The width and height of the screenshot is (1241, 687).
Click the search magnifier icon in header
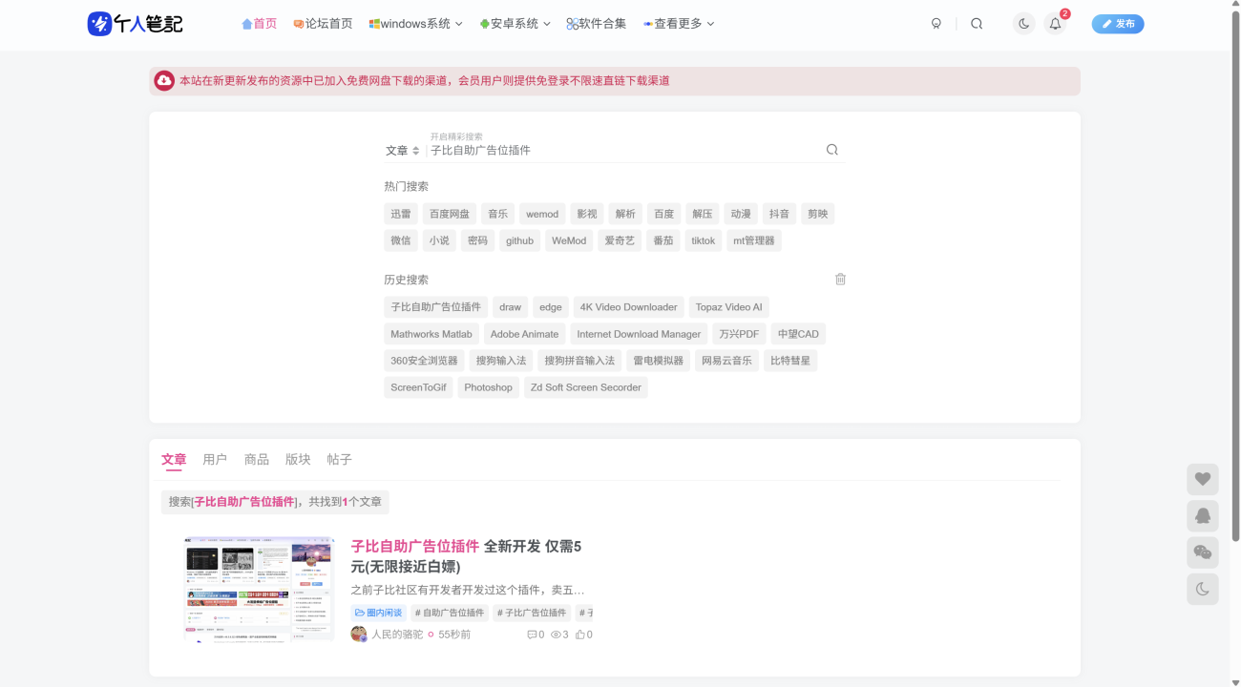(x=976, y=24)
